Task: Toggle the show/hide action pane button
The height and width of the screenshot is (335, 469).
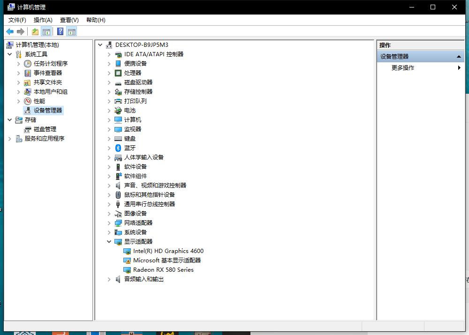Action: pos(71,31)
